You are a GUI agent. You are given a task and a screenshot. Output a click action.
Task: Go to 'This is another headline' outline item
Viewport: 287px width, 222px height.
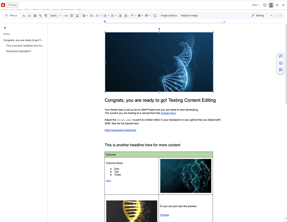pyautogui.click(x=25, y=46)
